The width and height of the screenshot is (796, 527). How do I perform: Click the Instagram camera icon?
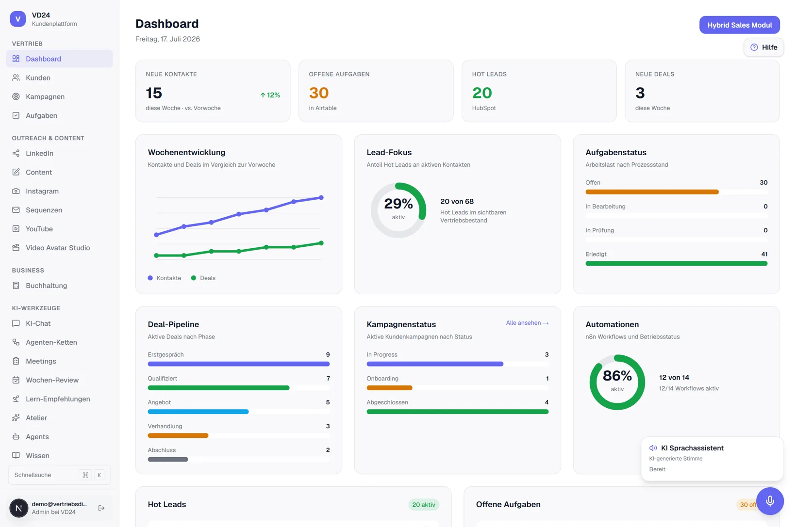pyautogui.click(x=16, y=191)
